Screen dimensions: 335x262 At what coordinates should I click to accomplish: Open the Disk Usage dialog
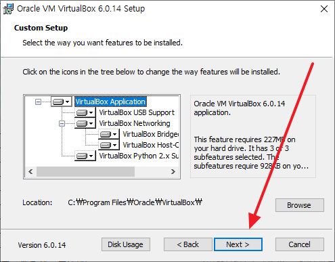pos(126,244)
